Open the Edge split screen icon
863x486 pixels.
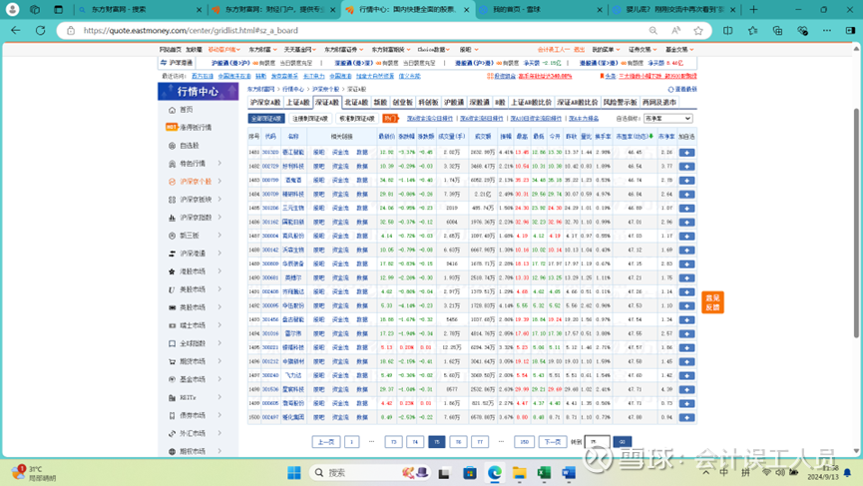727,30
